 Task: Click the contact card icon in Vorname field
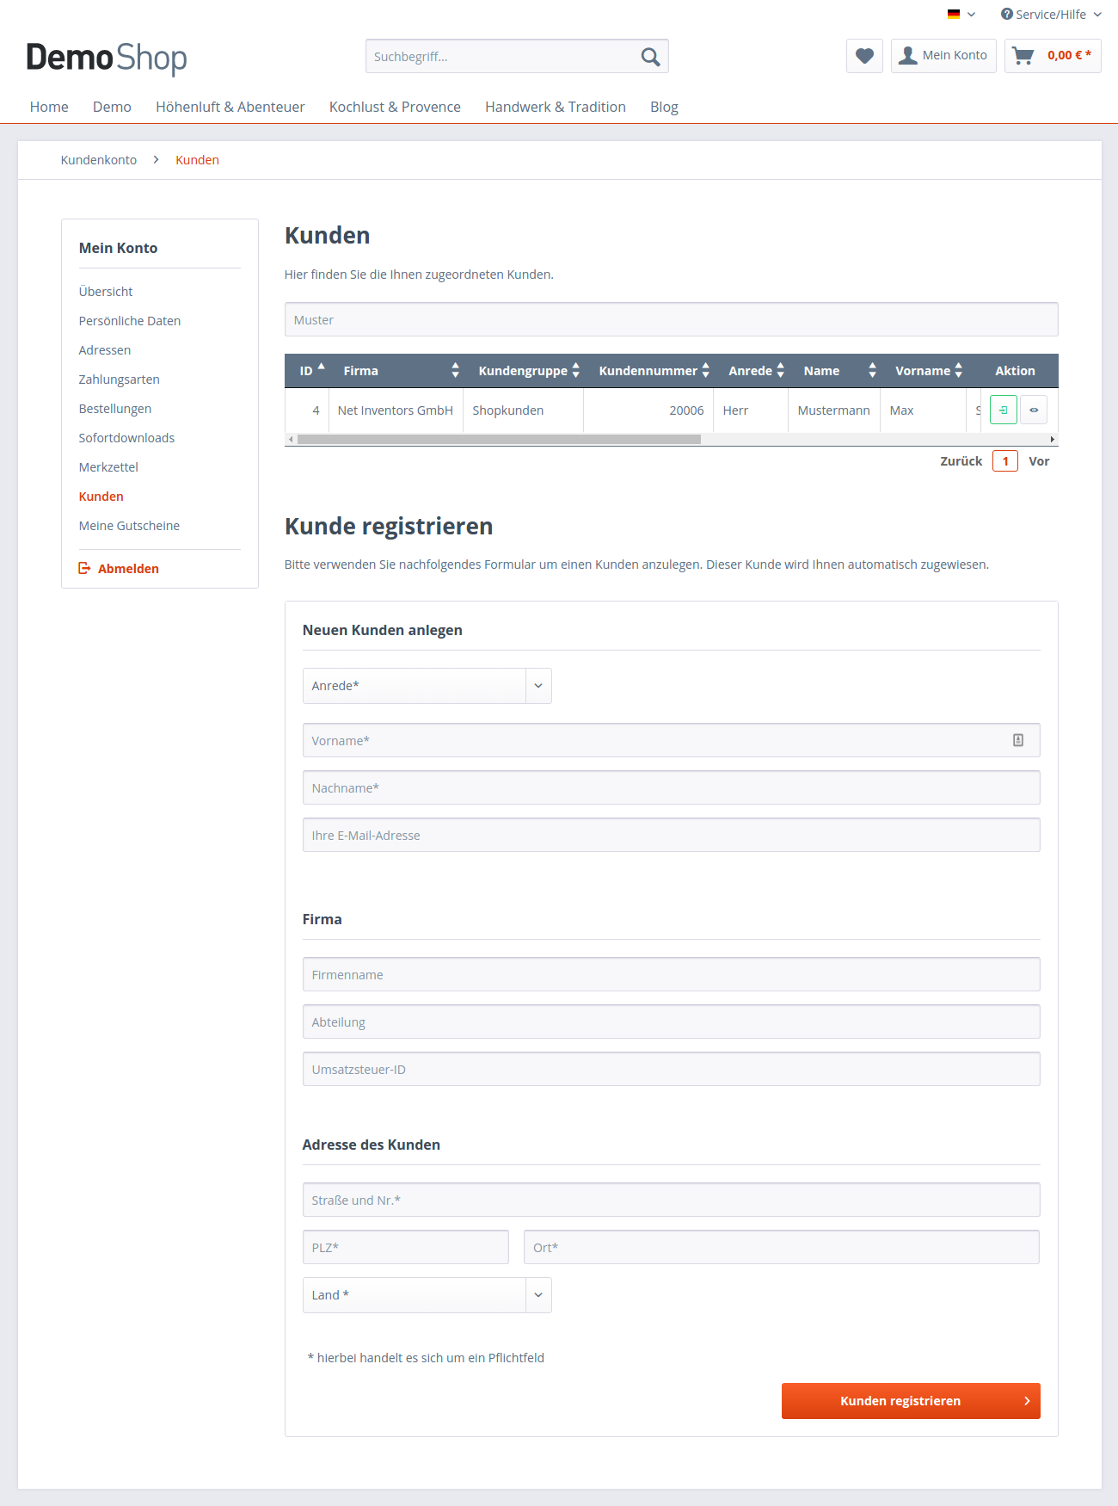(x=1018, y=740)
